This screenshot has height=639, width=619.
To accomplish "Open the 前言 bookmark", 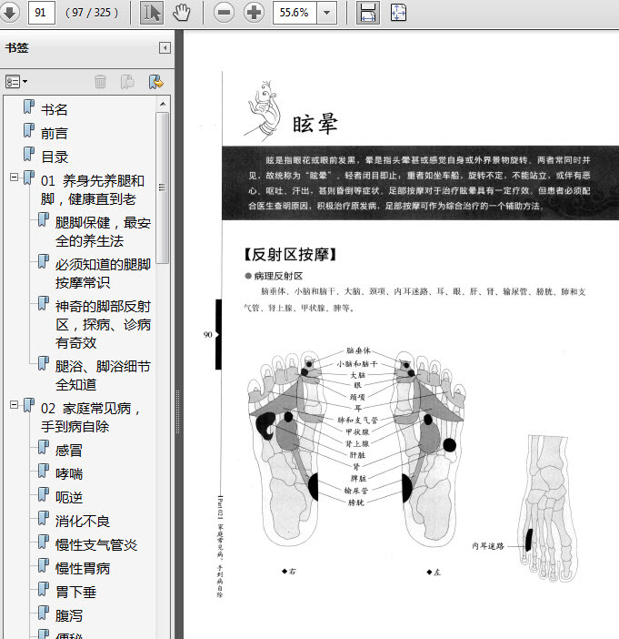I will coord(55,133).
